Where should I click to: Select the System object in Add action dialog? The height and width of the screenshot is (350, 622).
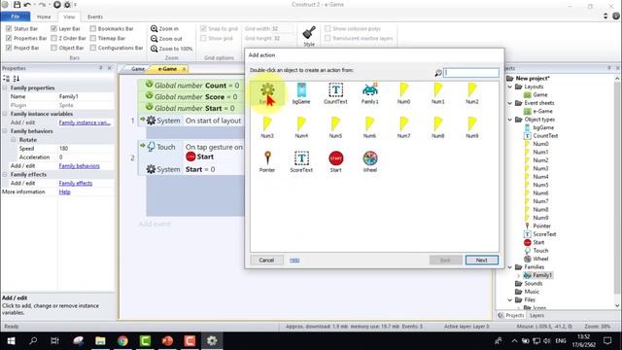click(x=267, y=93)
